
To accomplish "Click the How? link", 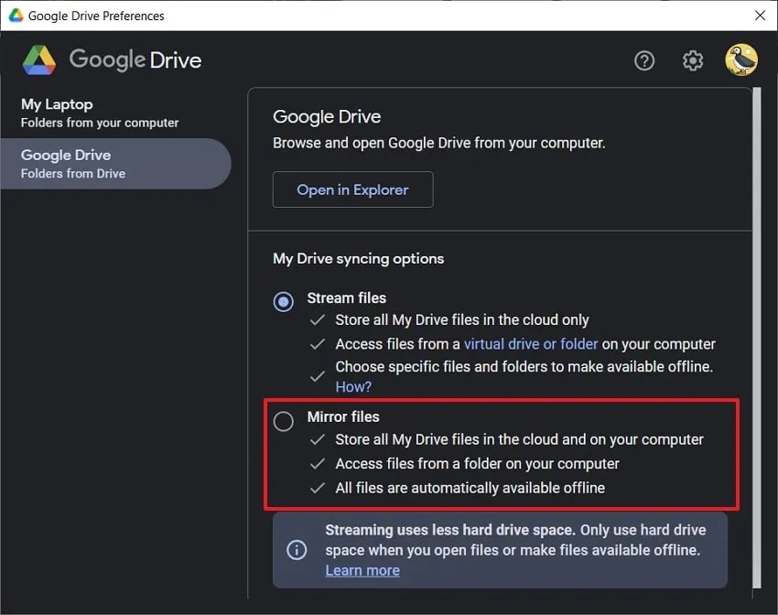I will [353, 386].
